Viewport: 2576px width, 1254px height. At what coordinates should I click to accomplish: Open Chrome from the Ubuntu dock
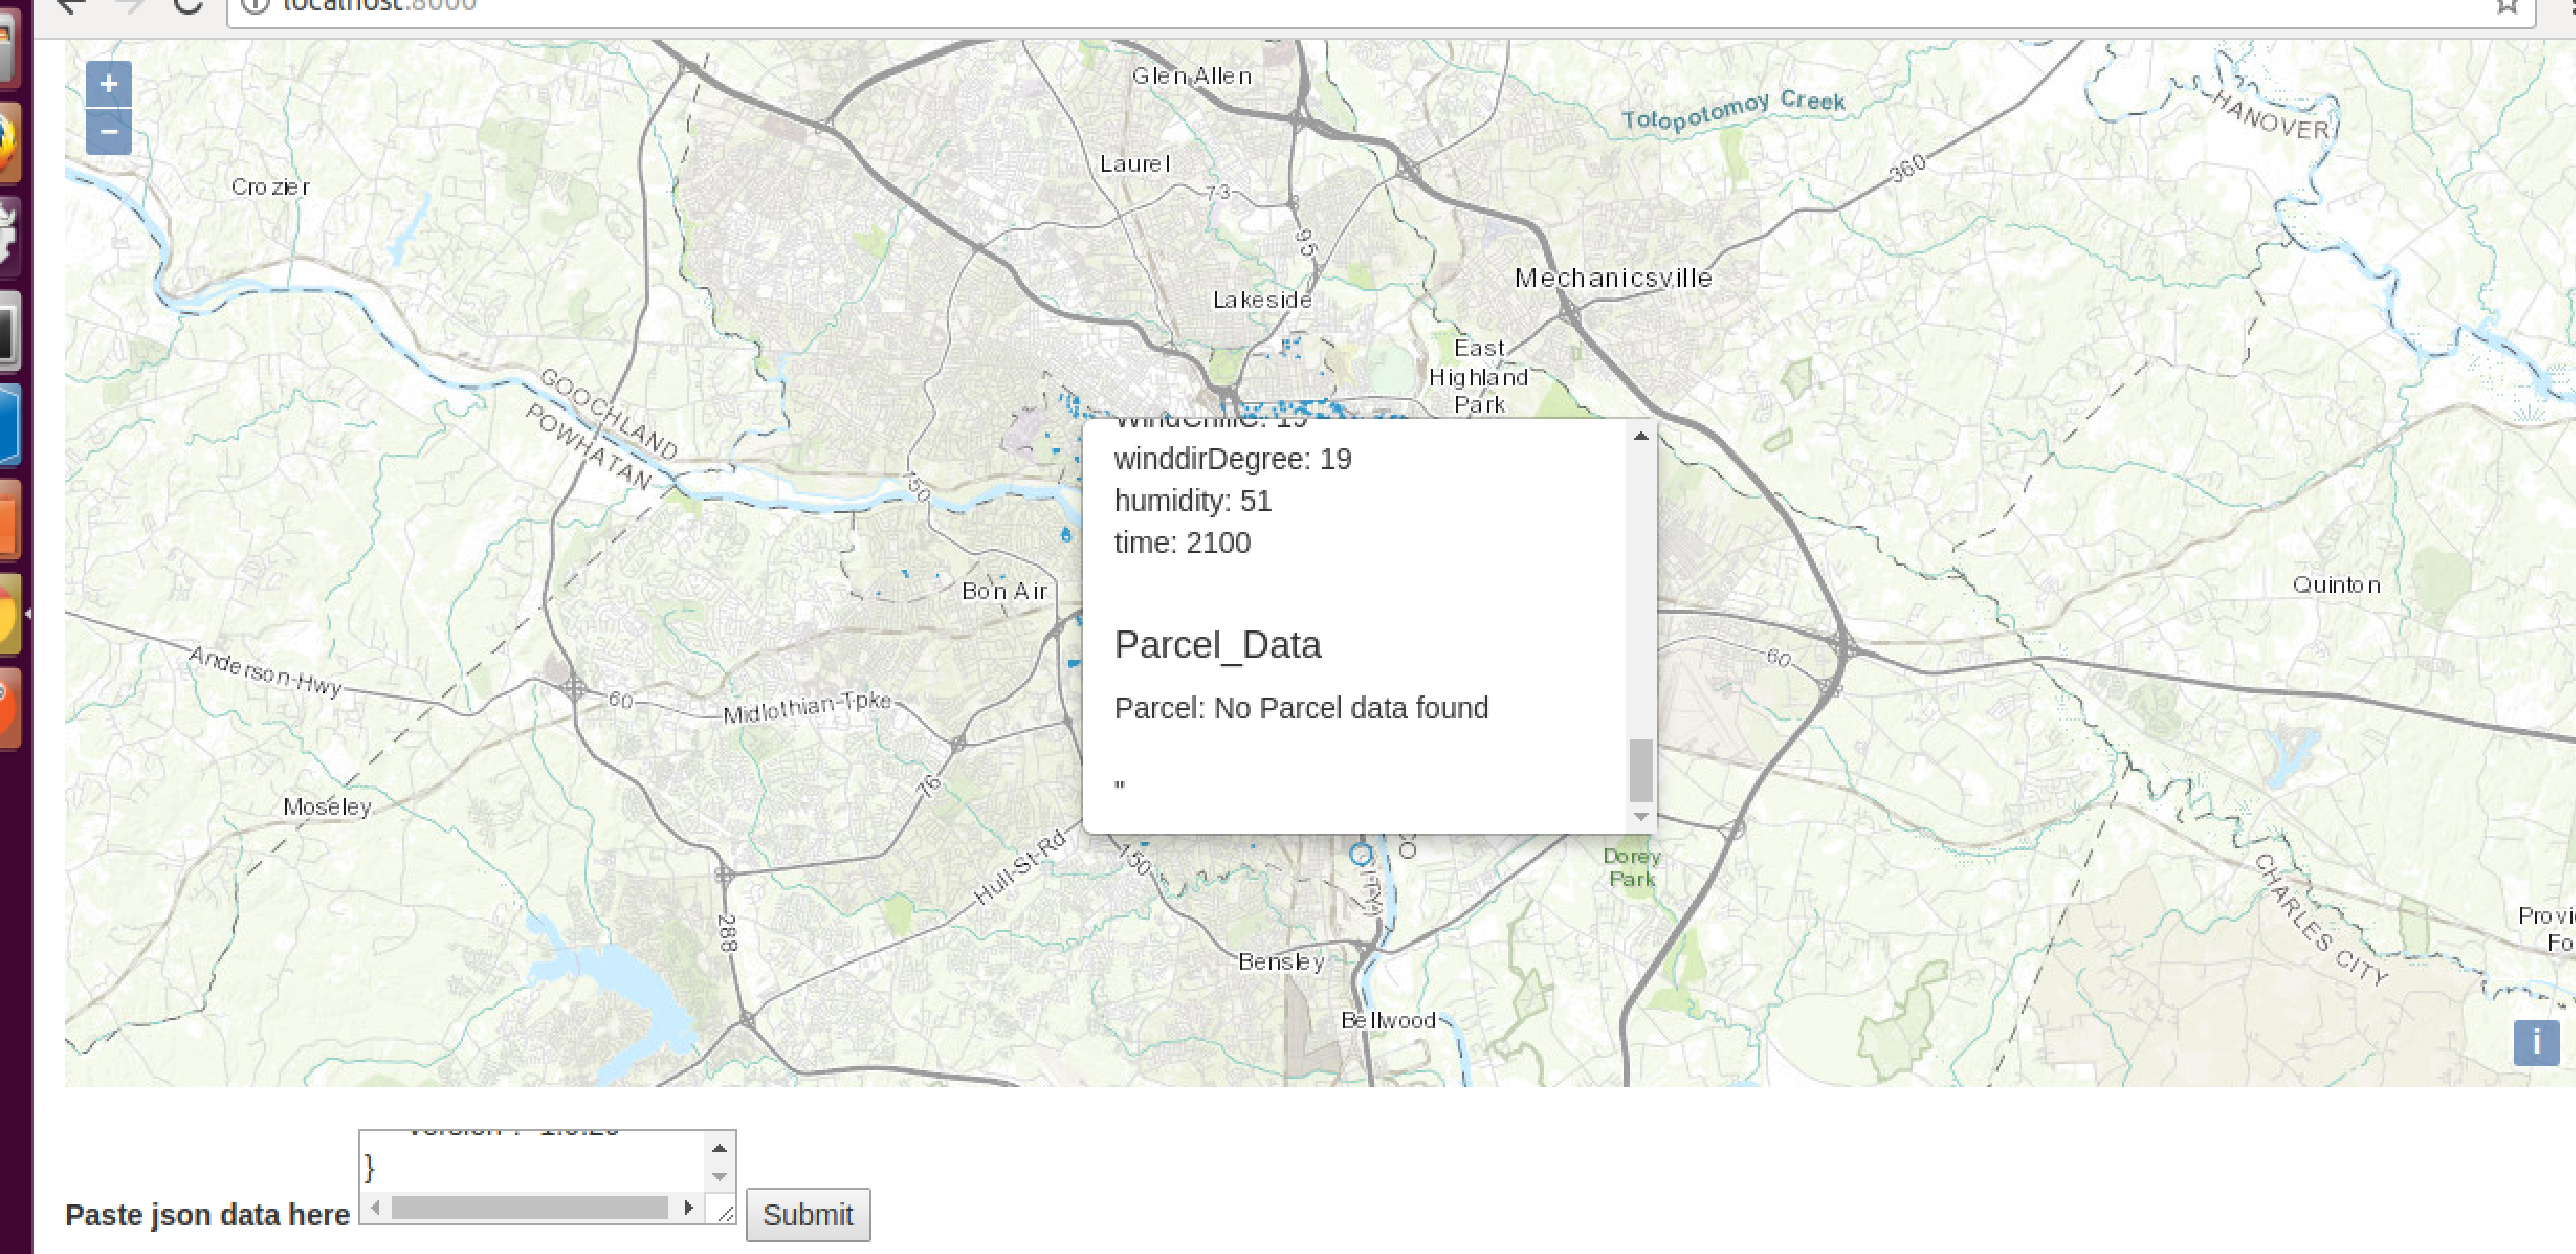(x=8, y=612)
